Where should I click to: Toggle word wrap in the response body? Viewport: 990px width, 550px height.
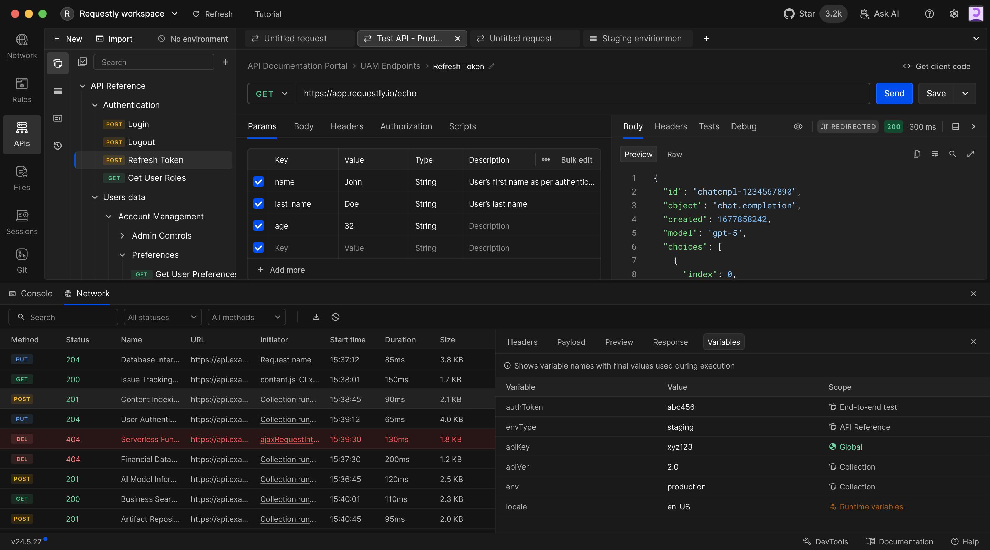pos(935,154)
